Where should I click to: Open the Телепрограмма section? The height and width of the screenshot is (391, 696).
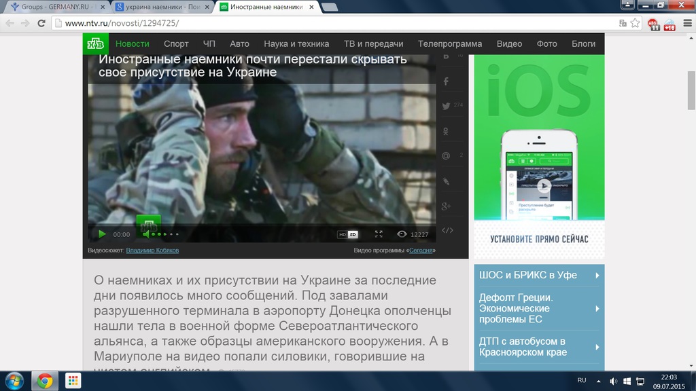[x=450, y=44]
